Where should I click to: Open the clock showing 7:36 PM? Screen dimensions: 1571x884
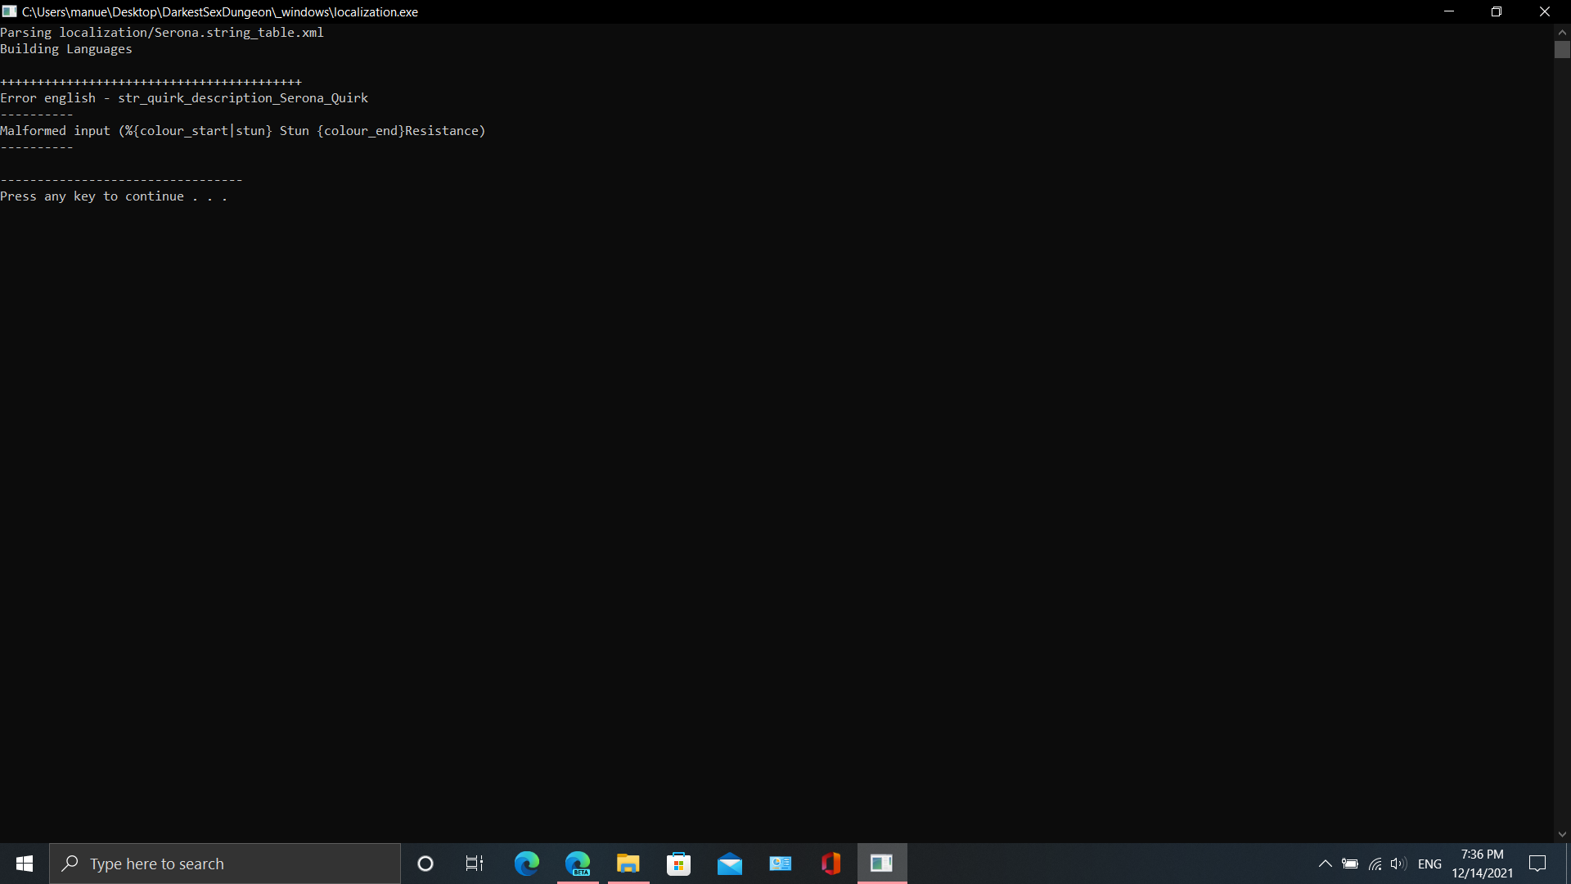(1482, 864)
